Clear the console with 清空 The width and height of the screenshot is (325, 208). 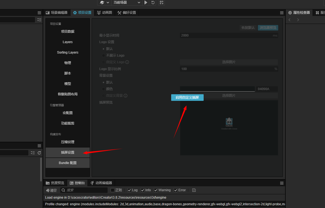point(51,190)
